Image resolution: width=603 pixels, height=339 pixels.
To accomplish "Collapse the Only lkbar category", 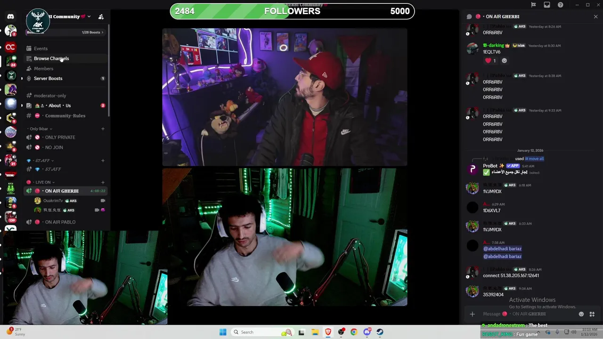I will [40, 129].
